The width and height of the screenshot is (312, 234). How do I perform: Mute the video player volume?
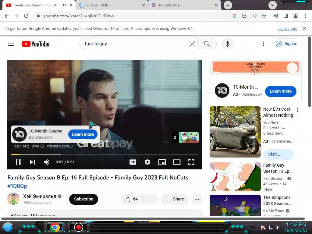47,162
